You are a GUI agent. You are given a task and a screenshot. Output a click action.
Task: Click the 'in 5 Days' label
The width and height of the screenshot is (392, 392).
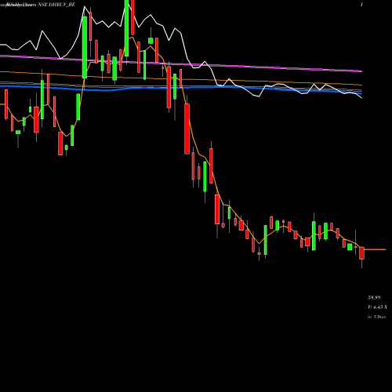(x=376, y=317)
